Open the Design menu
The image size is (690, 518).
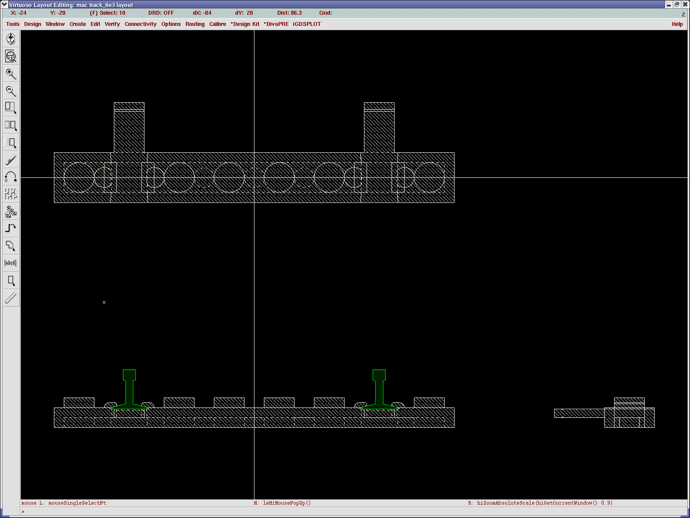(33, 24)
